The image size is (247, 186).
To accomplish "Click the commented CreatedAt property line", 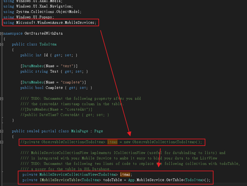I will (x=65, y=115).
